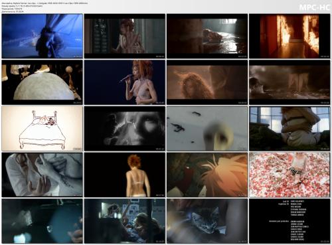Select the singer with microphone thumbnail
The image size is (332, 245).
125,82
